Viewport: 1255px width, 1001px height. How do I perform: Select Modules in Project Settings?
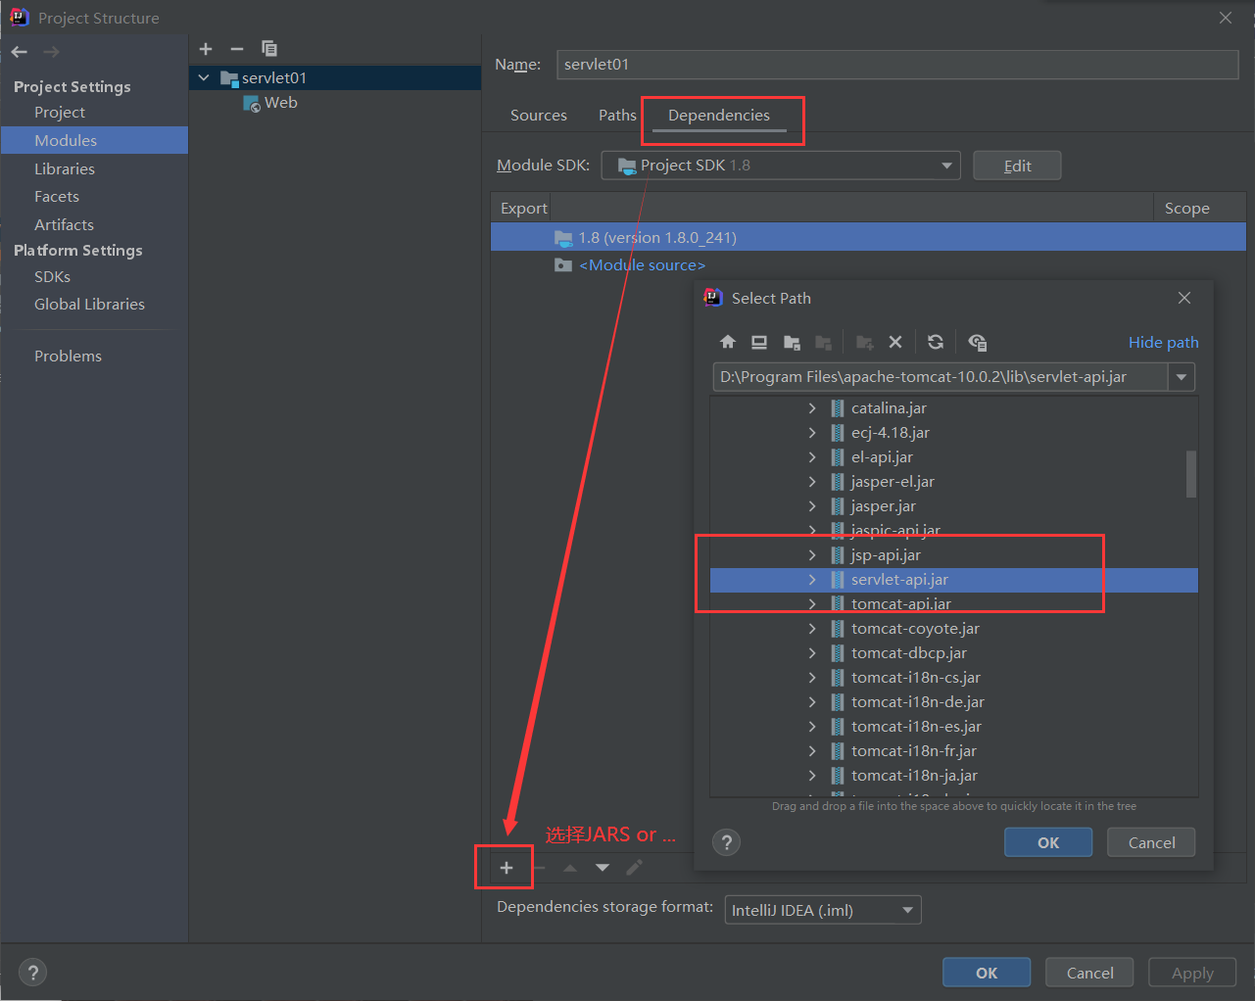[x=94, y=140]
